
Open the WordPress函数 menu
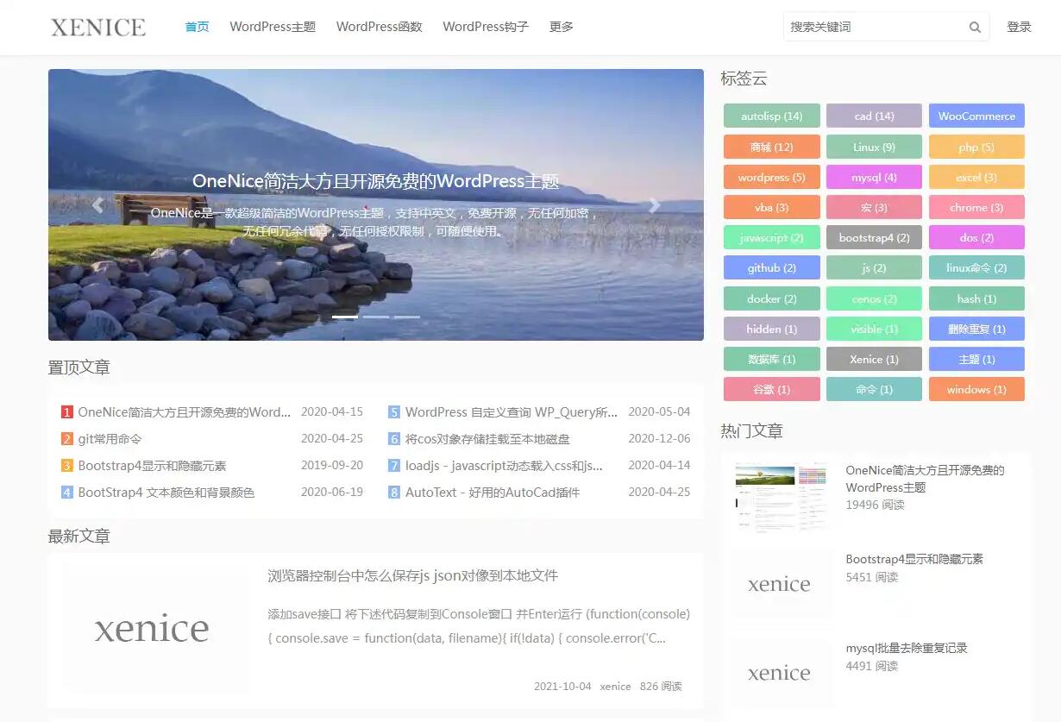click(x=379, y=27)
